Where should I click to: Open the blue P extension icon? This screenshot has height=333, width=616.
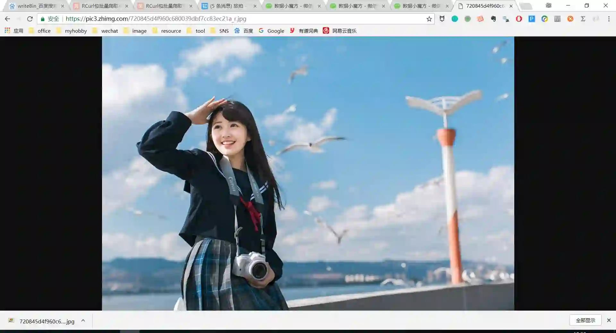point(532,19)
